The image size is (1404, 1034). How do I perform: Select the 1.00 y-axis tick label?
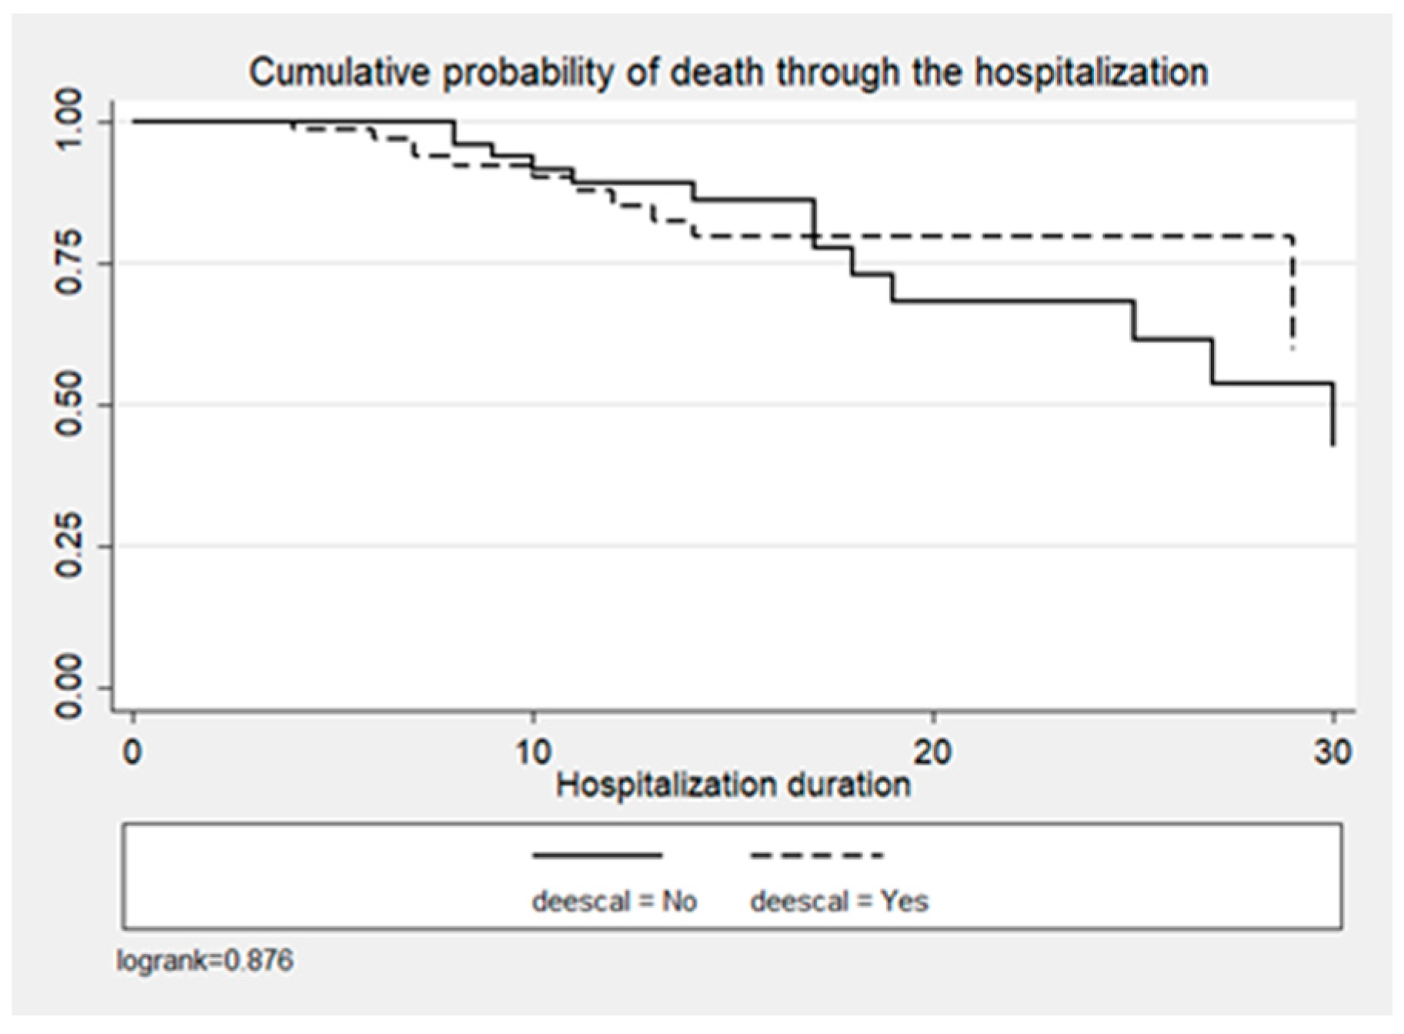tap(71, 121)
